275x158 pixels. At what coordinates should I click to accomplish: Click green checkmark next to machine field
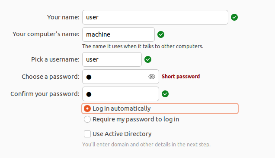pos(161,34)
